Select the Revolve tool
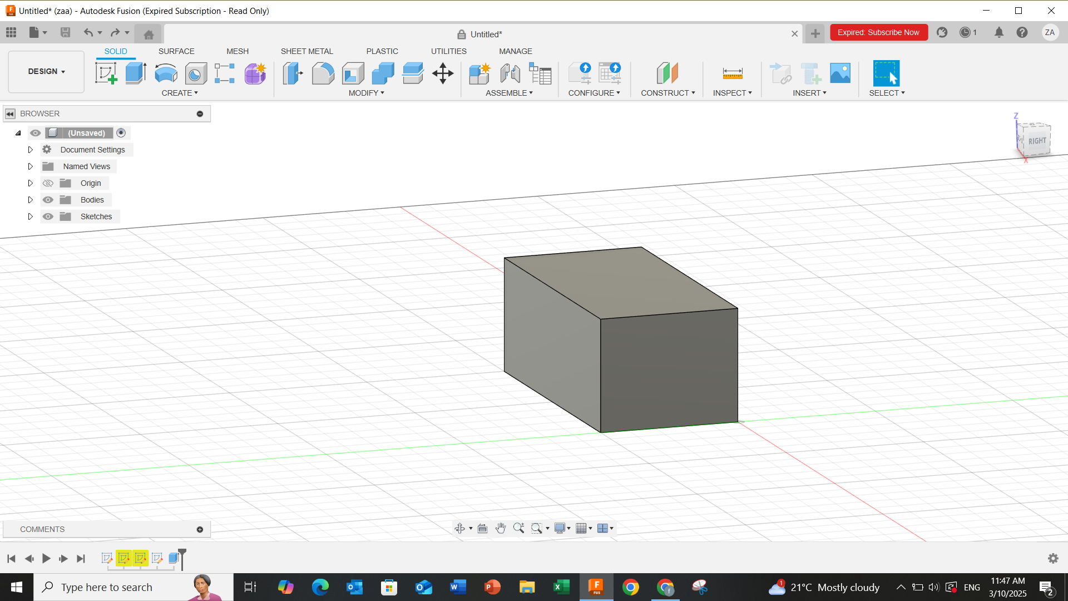The width and height of the screenshot is (1068, 601). click(x=166, y=73)
